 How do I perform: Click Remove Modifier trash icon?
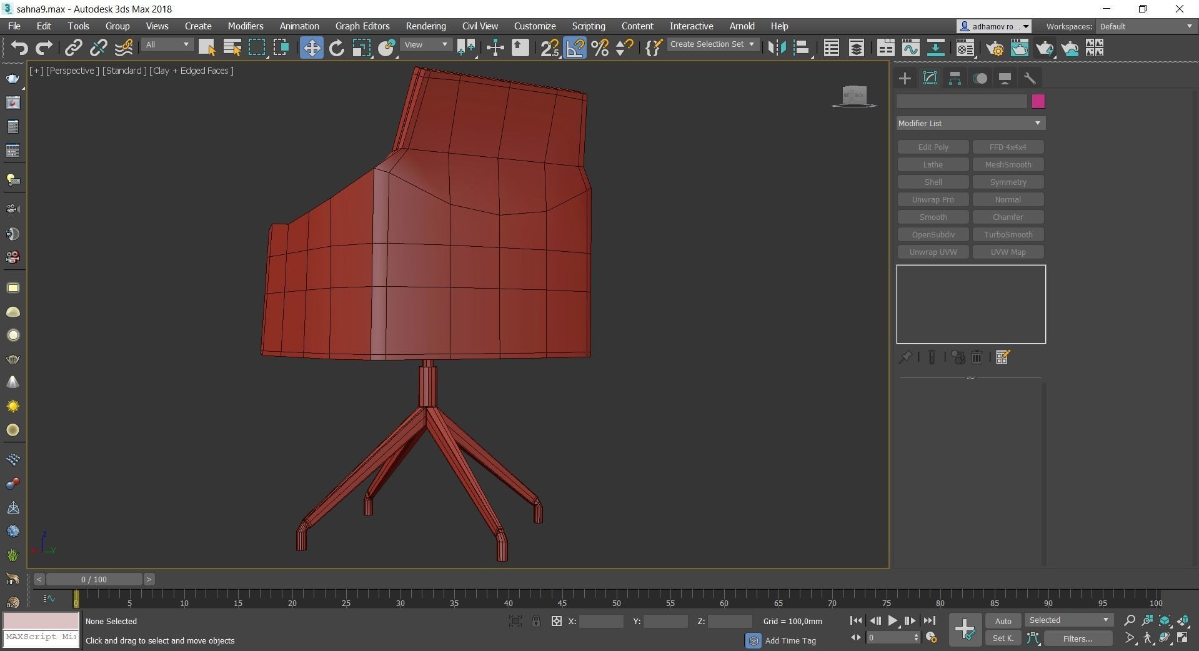977,357
